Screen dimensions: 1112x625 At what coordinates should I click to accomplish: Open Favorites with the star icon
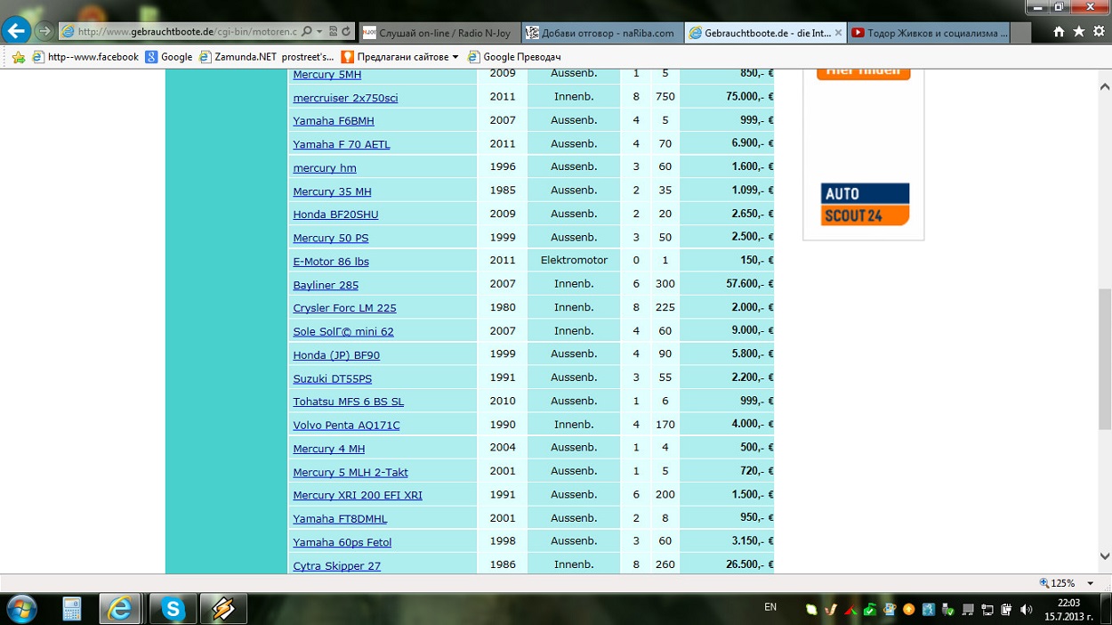pos(1079,32)
